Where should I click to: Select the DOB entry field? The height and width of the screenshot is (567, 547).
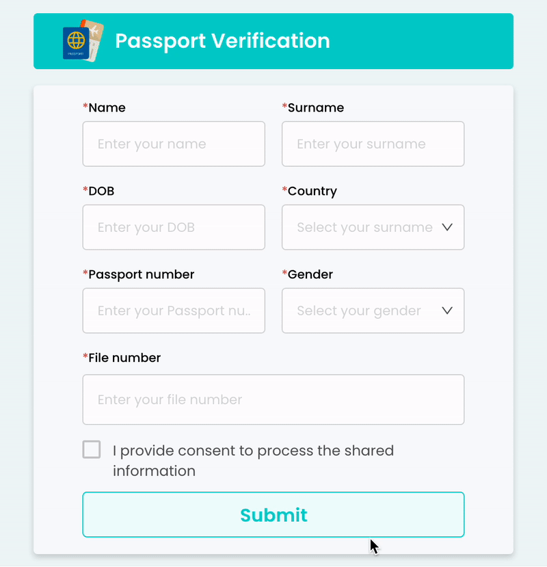[x=174, y=228]
